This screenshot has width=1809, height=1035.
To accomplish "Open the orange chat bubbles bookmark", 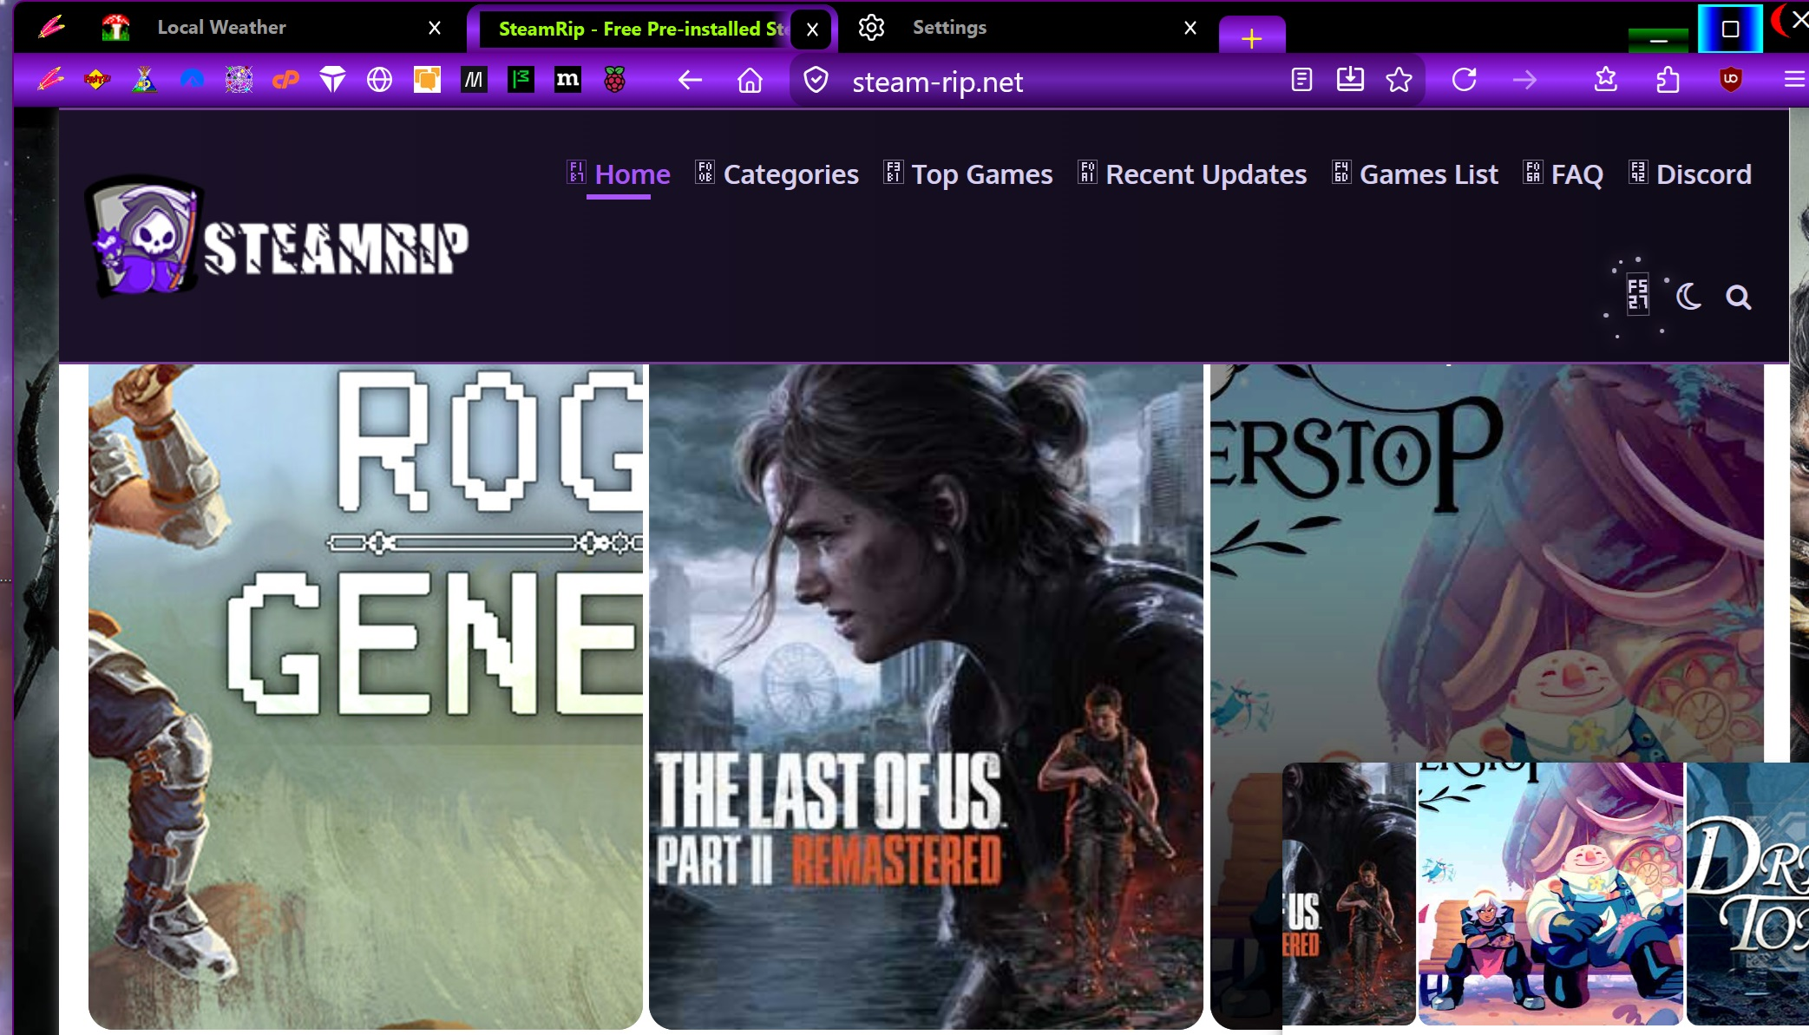I will pyautogui.click(x=427, y=80).
